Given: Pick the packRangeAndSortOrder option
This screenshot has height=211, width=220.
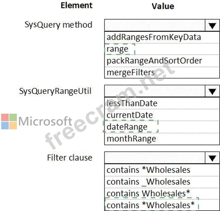Looking at the screenshot, I should [x=154, y=61].
